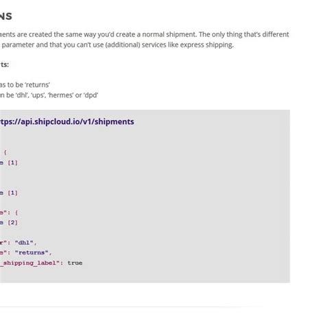Click the "returns" value in code
This screenshot has width=325, height=325.
pyautogui.click(x=33, y=252)
